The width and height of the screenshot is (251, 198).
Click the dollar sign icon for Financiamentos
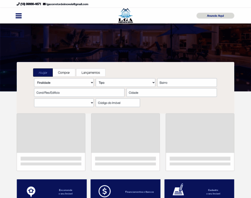pos(105,191)
